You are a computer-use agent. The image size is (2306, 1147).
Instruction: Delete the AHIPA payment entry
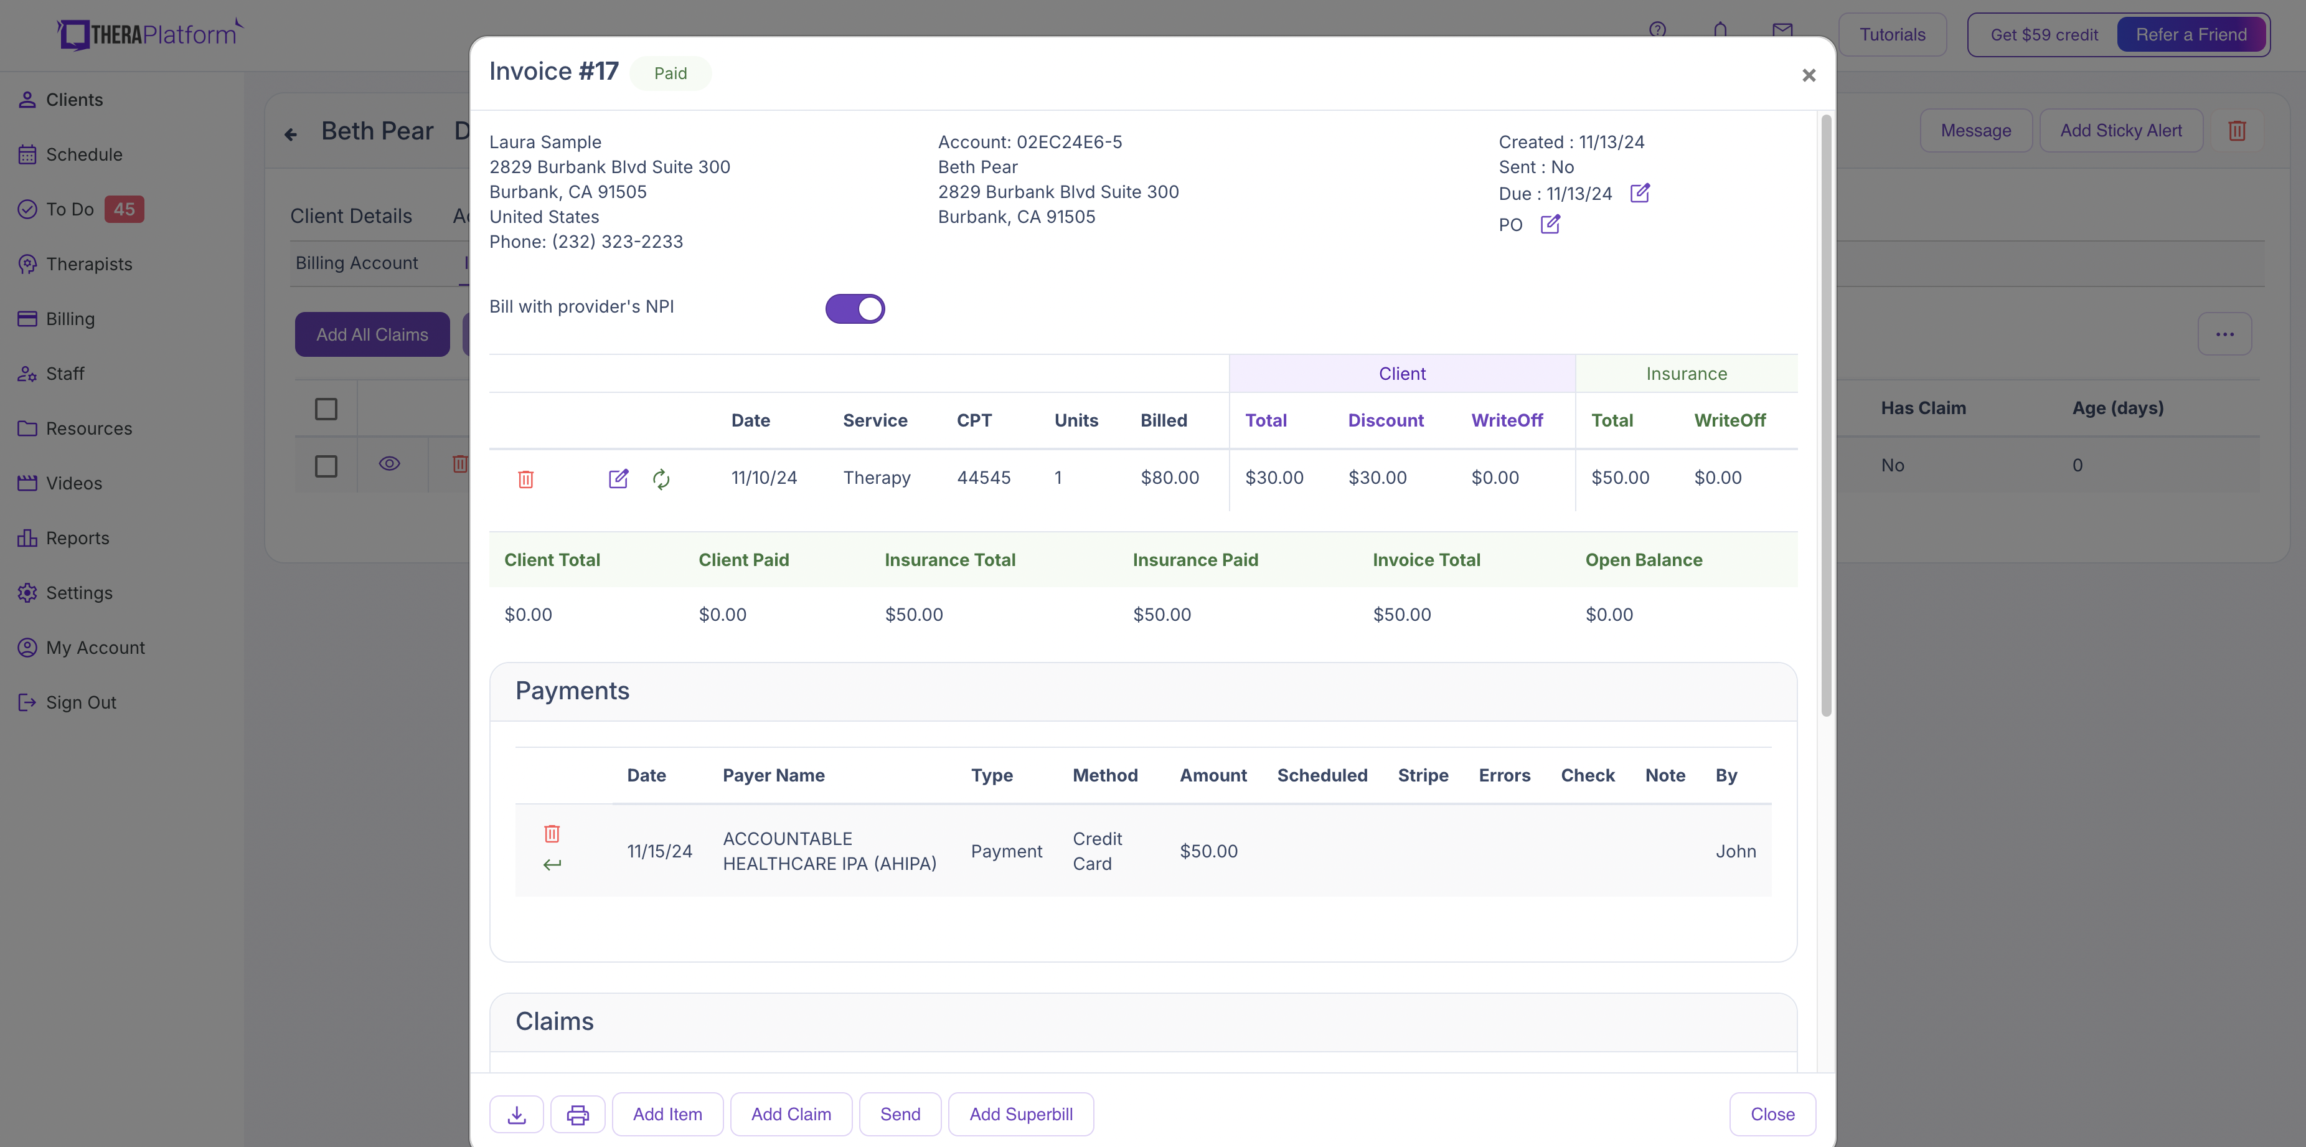tap(552, 834)
